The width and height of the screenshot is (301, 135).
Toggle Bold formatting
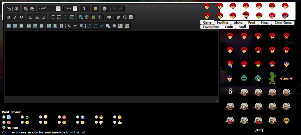(x=9, y=17)
